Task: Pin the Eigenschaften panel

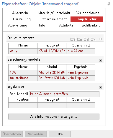Action: 109,4
